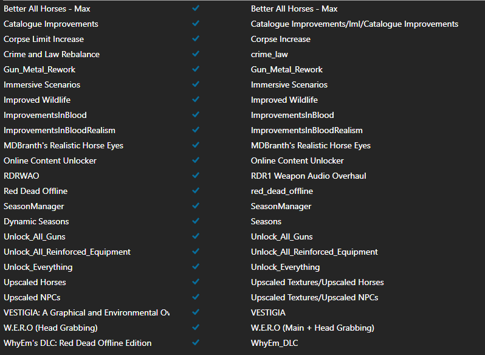485x355 pixels.
Task: Select the W.E.R.O (Head Grabbing) mod name
Action: click(x=50, y=328)
